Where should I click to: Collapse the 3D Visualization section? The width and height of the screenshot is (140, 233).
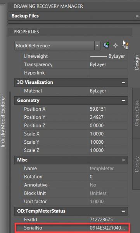click(123, 82)
